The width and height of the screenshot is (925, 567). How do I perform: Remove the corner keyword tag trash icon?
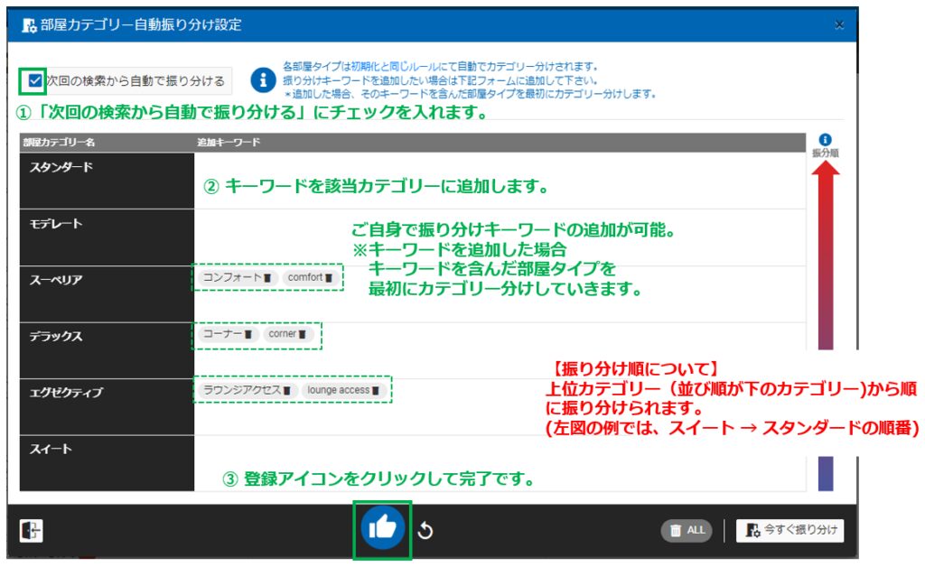303,334
